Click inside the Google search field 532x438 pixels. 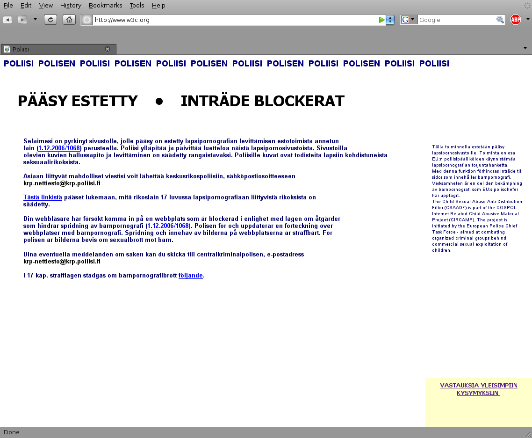[456, 20]
